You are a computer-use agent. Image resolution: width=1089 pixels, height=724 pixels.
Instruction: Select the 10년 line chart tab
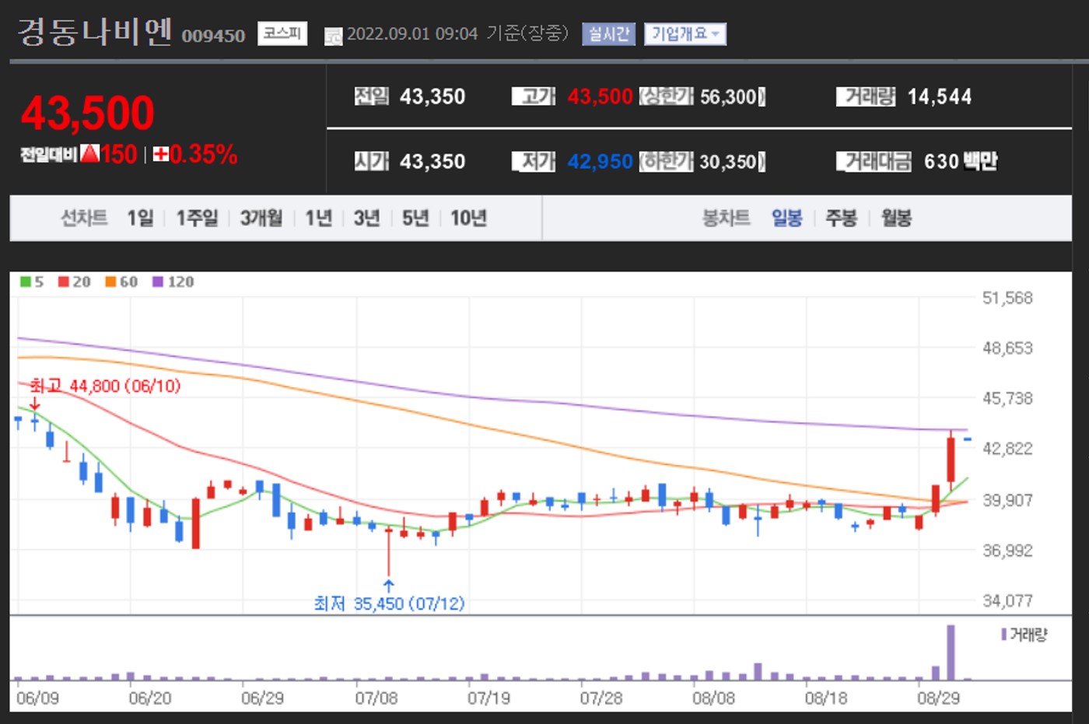[x=468, y=219]
